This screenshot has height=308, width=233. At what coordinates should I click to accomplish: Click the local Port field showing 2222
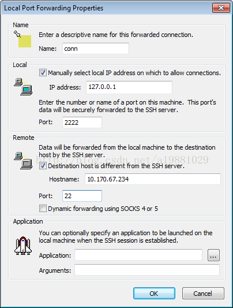click(82, 123)
